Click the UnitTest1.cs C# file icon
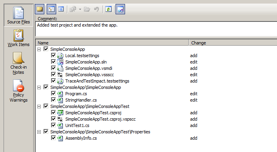277x152 pixels. click(60, 125)
